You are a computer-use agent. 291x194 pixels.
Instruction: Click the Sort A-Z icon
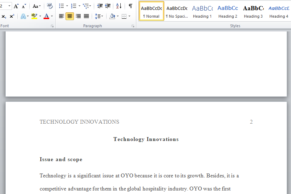coord(119,6)
